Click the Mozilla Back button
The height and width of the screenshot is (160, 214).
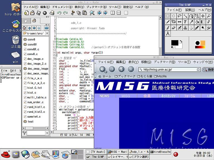(103, 69)
